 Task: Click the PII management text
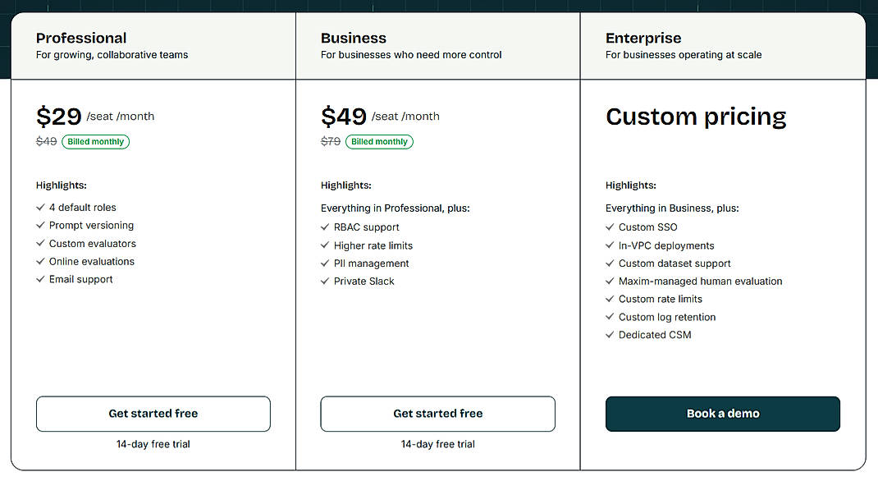371,263
